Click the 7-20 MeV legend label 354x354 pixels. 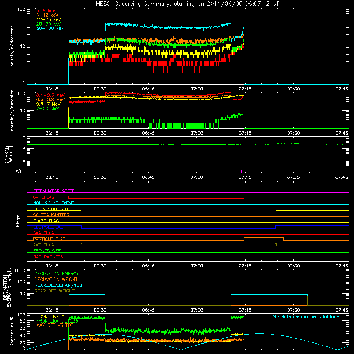(47, 108)
